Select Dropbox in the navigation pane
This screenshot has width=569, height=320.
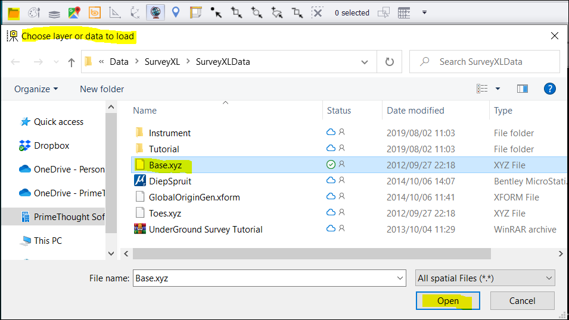(51, 145)
